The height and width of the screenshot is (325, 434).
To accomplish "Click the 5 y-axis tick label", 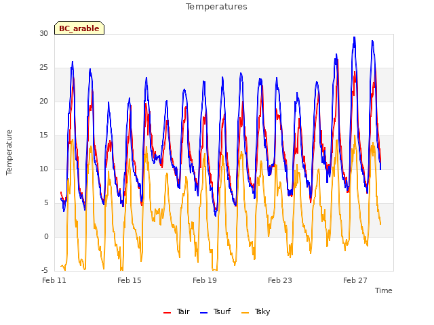I will click(46, 203).
